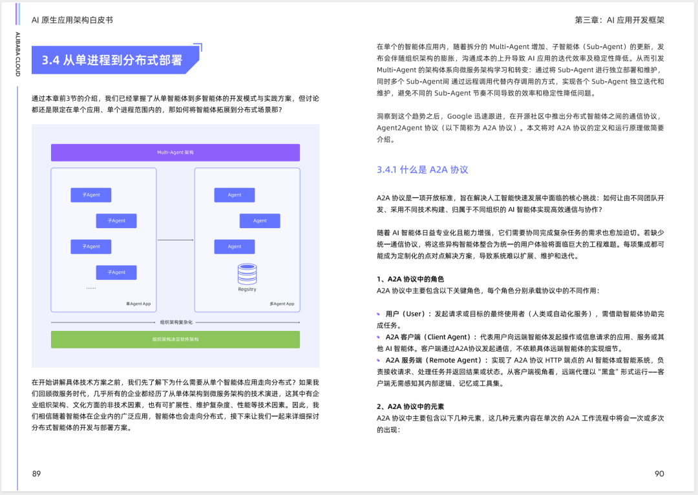The width and height of the screenshot is (698, 495).
Task: Click the Registry database icon in diagram
Action: [247, 274]
